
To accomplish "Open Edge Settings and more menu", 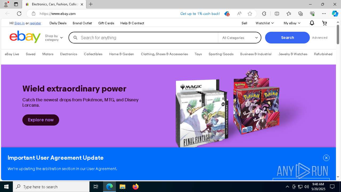I will pyautogui.click(x=324, y=14).
